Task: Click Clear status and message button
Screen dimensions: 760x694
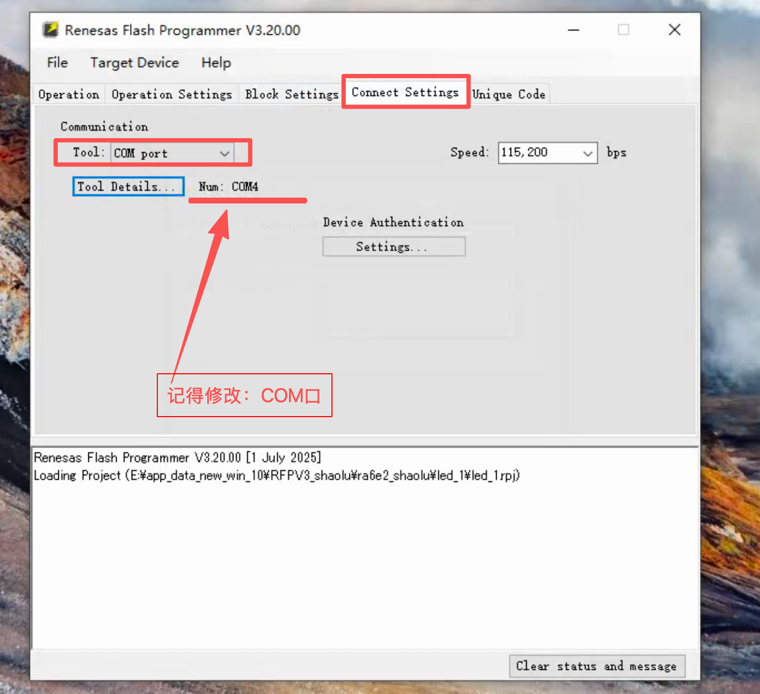Action: 597,666
